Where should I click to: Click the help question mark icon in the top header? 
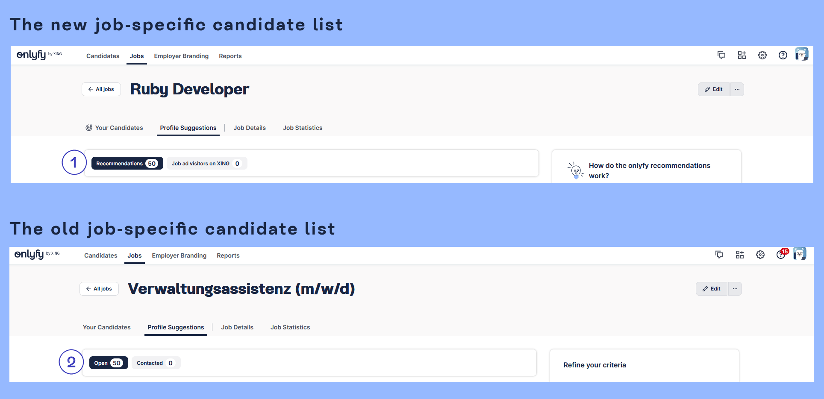[x=783, y=55]
